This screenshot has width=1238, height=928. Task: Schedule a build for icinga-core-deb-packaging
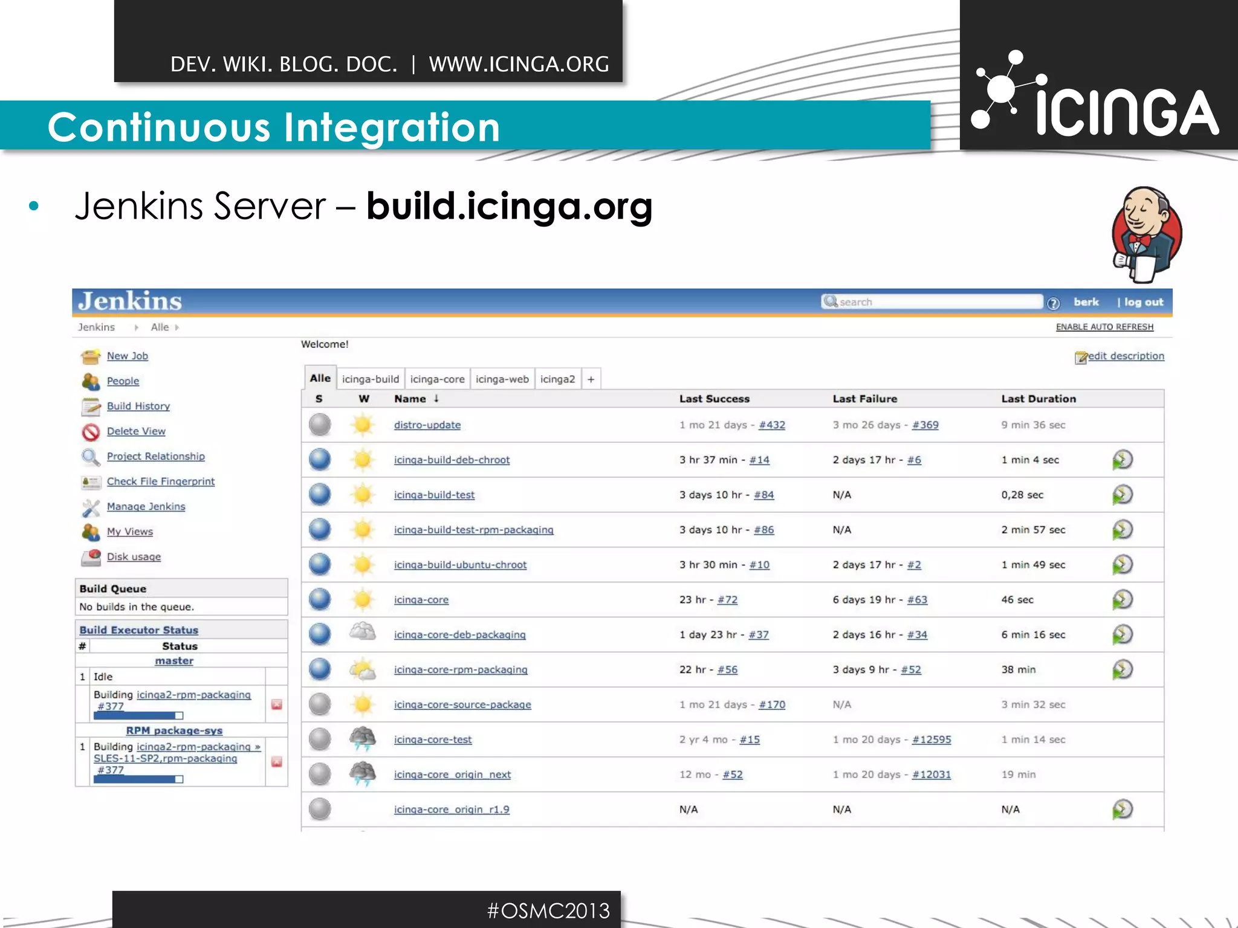click(x=1122, y=635)
